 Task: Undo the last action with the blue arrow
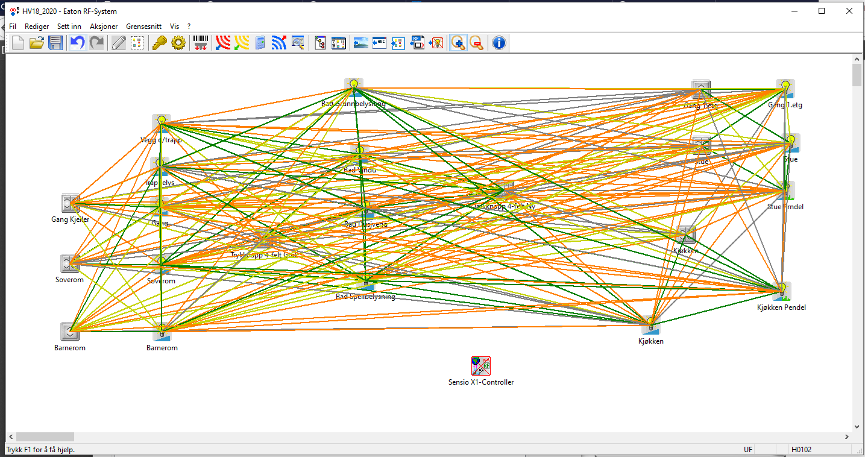77,43
